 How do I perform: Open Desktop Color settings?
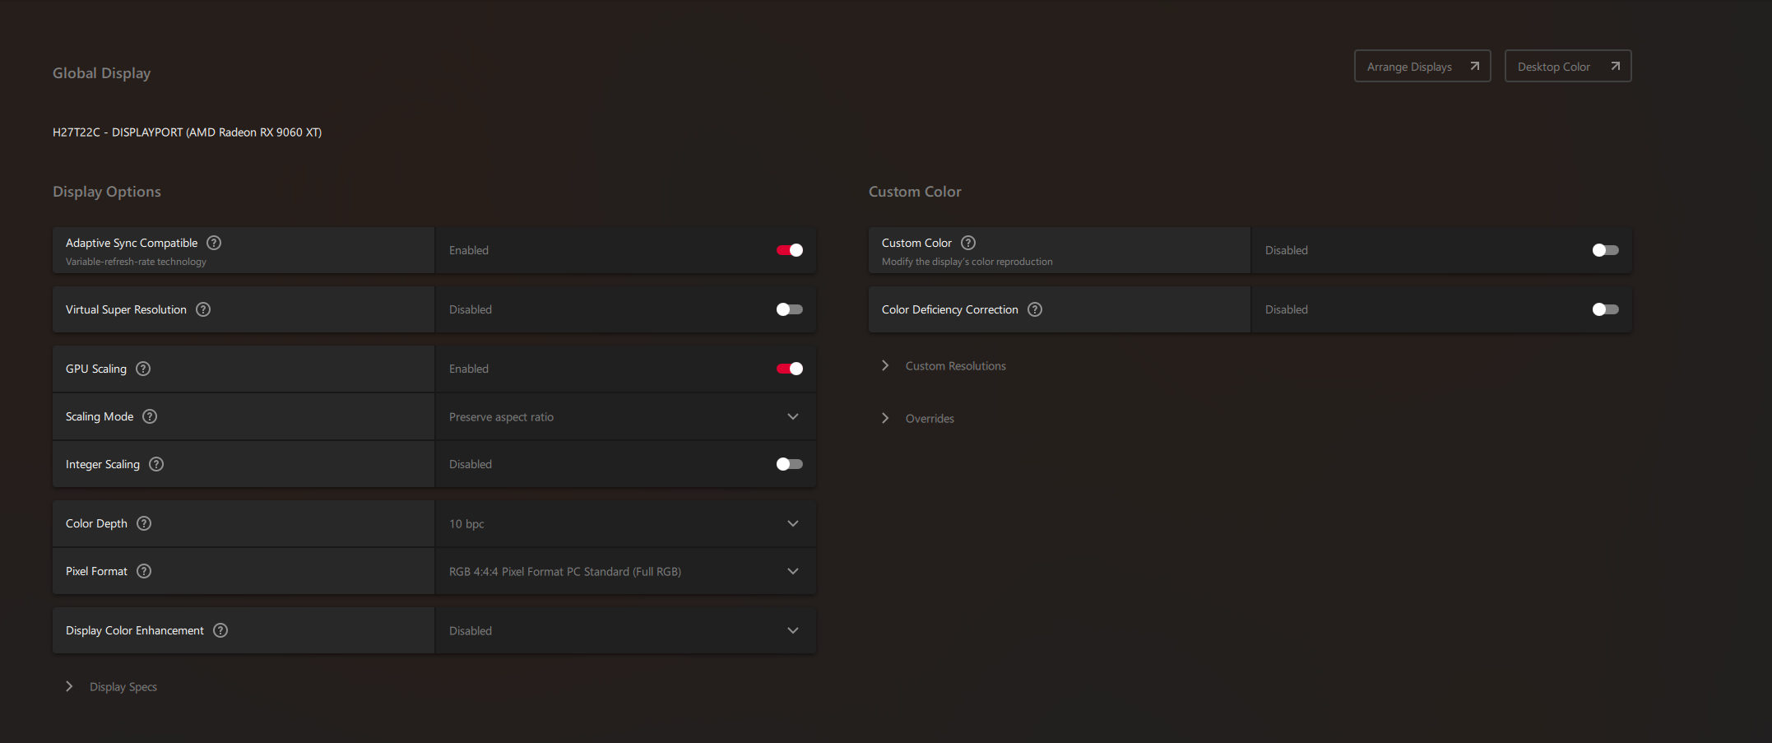[1568, 67]
